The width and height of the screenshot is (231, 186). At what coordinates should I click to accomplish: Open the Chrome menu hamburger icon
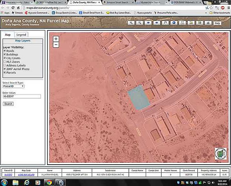pos(229,8)
